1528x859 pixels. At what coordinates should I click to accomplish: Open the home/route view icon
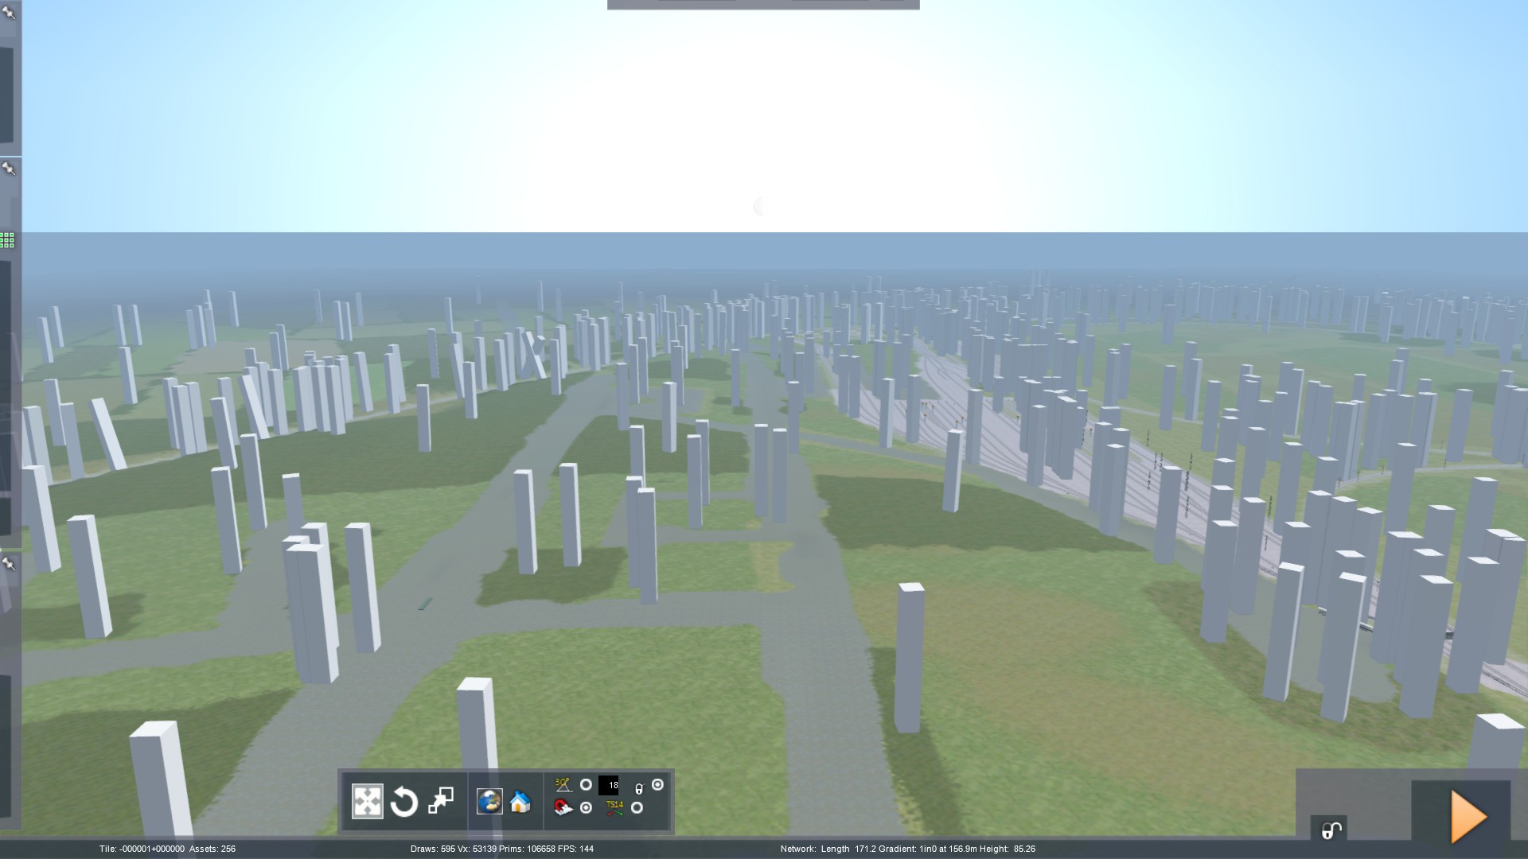click(520, 802)
